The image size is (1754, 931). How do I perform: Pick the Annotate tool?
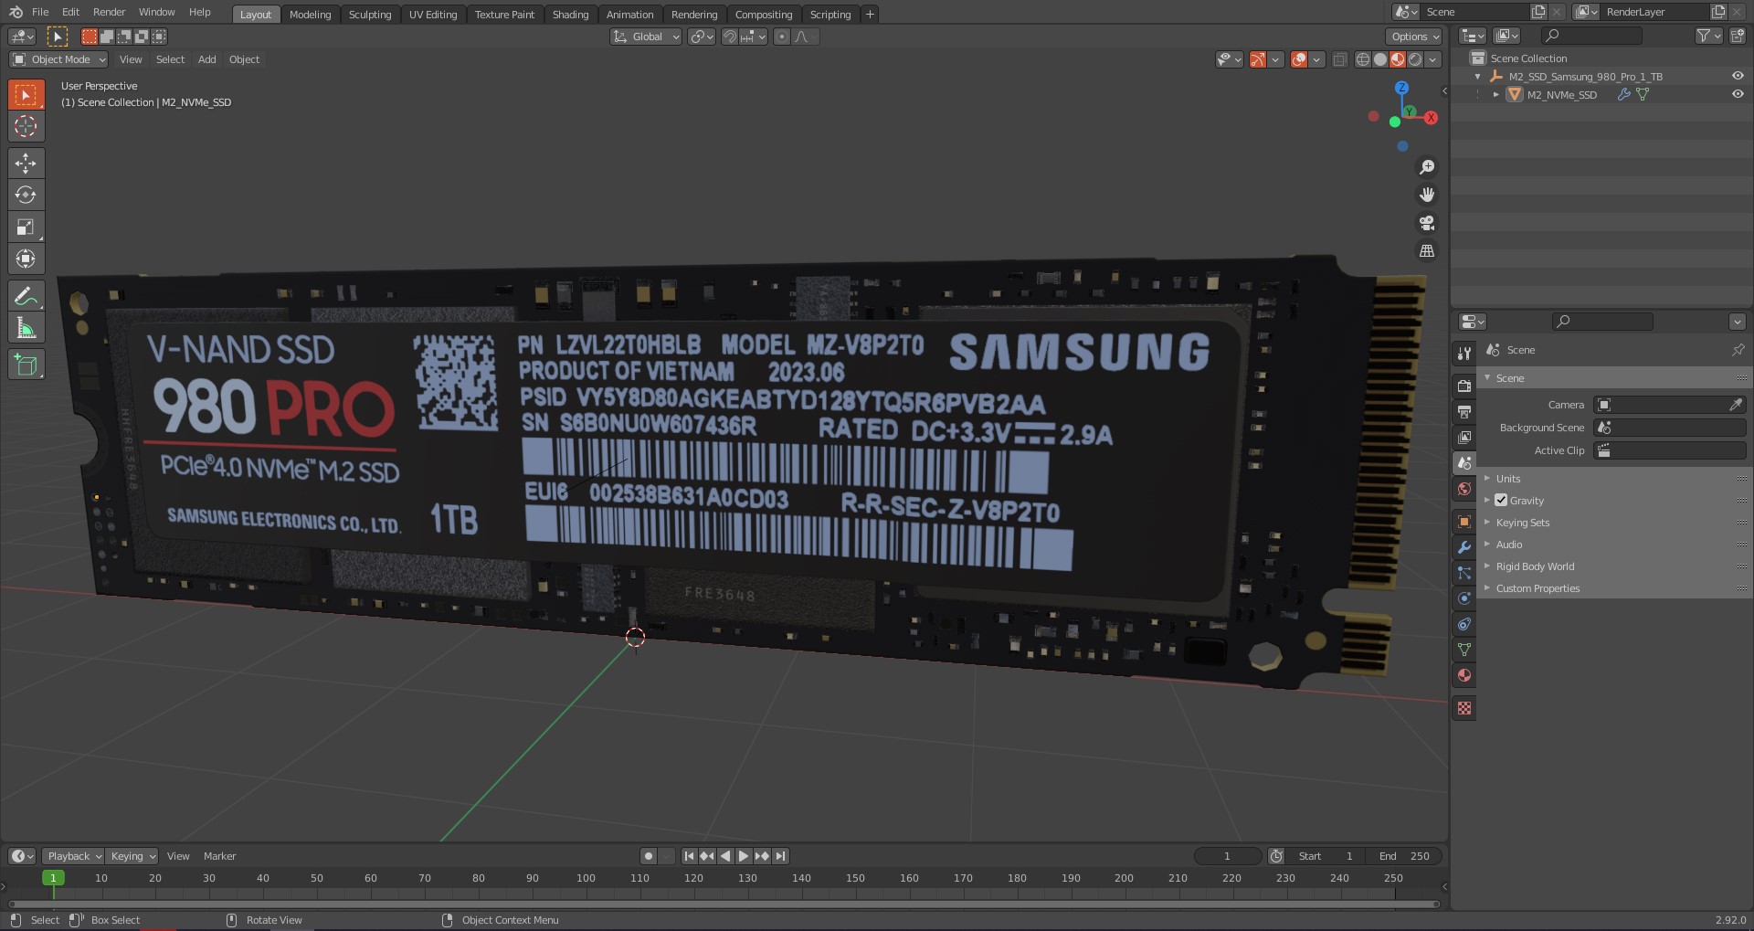click(x=26, y=296)
